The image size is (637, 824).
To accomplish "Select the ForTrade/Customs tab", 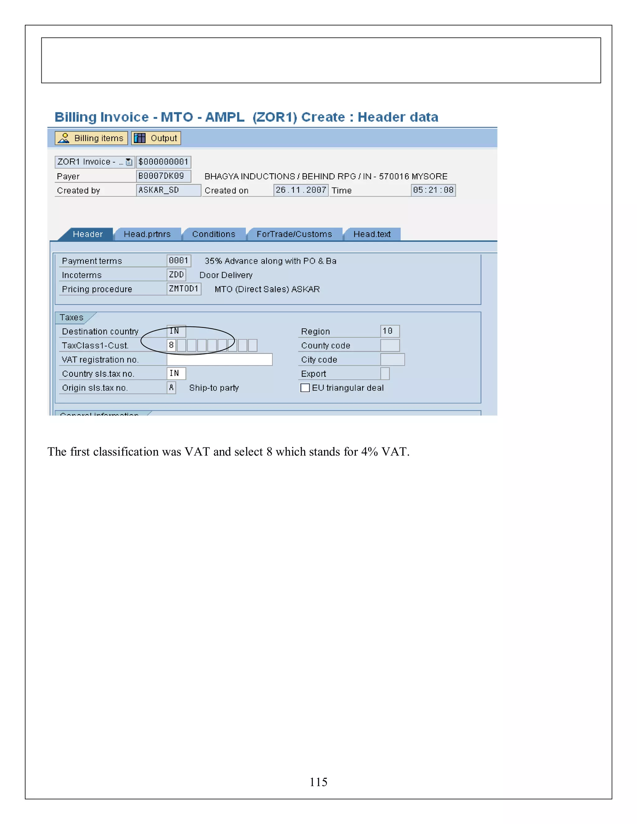I will (294, 234).
